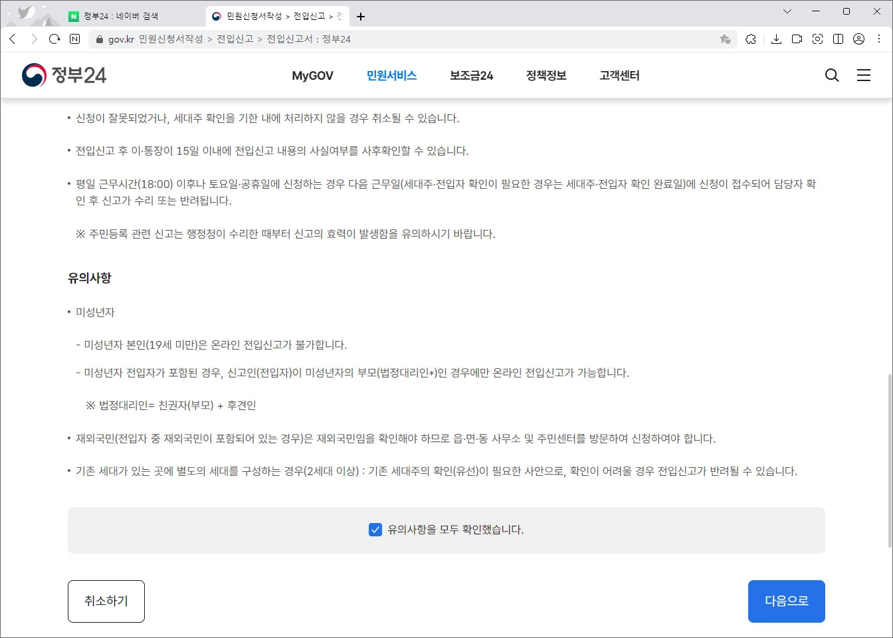Click the padlock icon in the address bar
893x638 pixels.
[98, 39]
